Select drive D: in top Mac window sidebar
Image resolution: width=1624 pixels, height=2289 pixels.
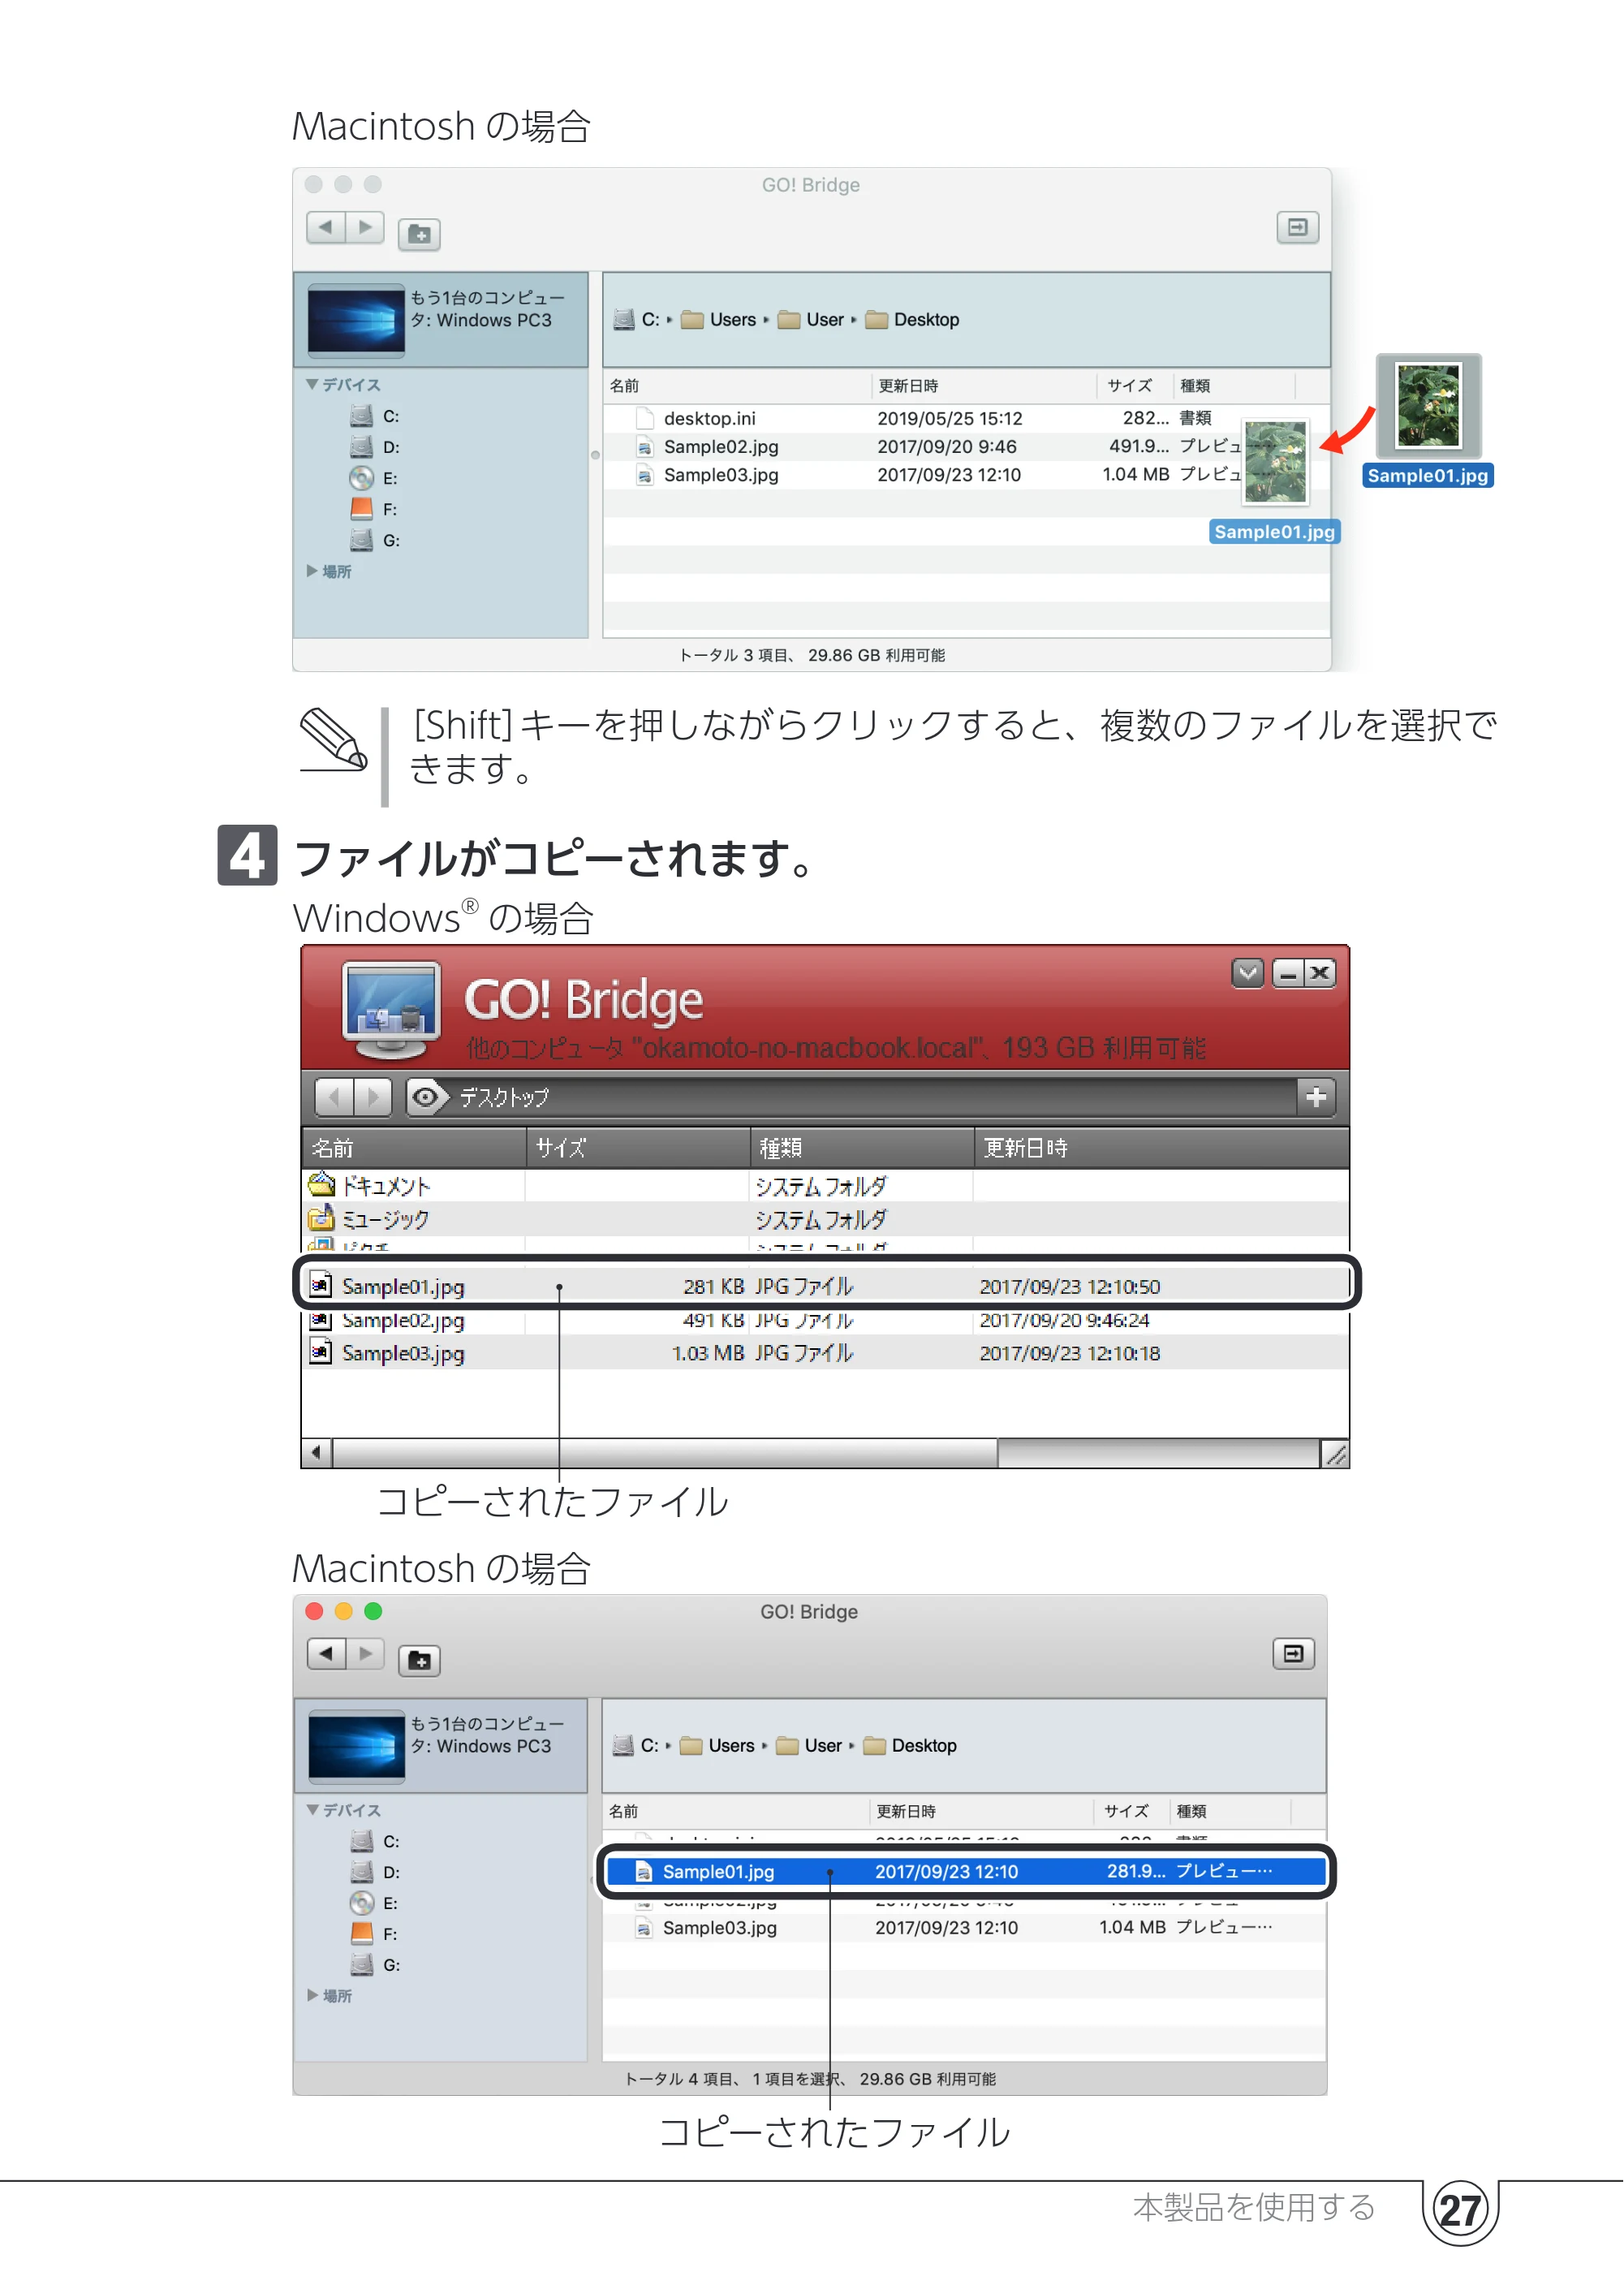tap(375, 447)
